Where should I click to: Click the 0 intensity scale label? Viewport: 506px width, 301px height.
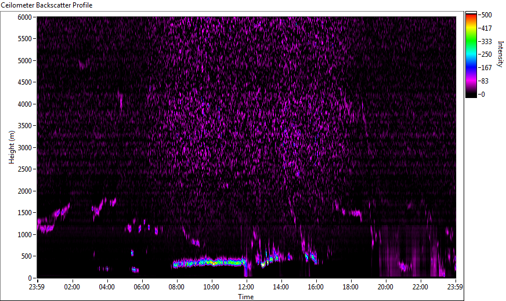click(x=483, y=94)
